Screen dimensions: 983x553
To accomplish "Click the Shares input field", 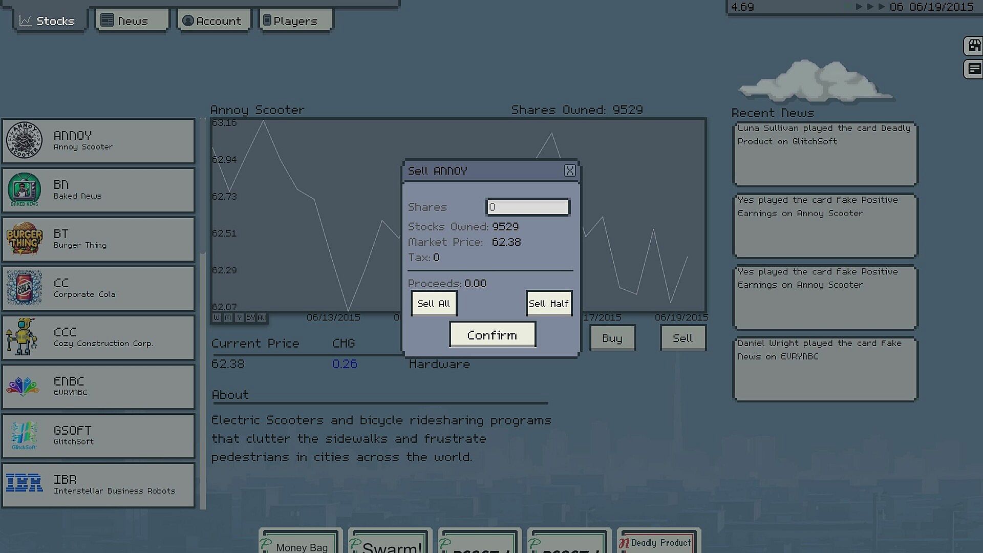I will point(527,207).
